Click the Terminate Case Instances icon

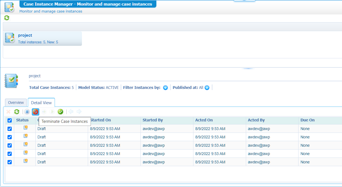(x=35, y=112)
